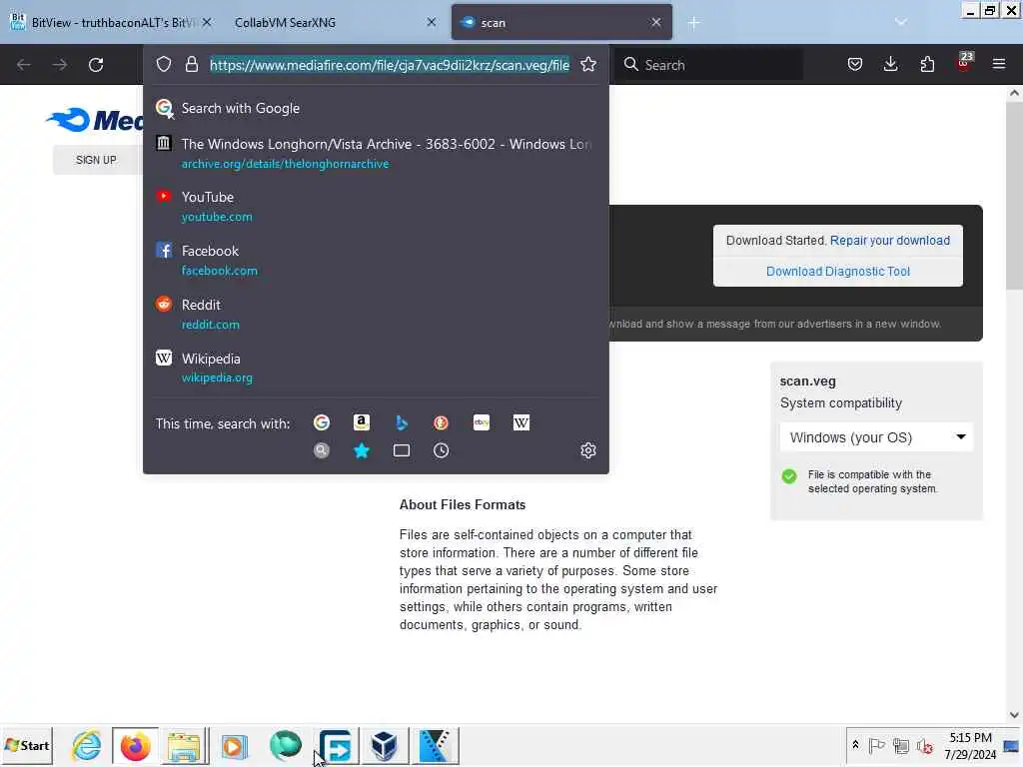Click the muted volume tray icon
Image resolution: width=1023 pixels, height=767 pixels.
924,745
